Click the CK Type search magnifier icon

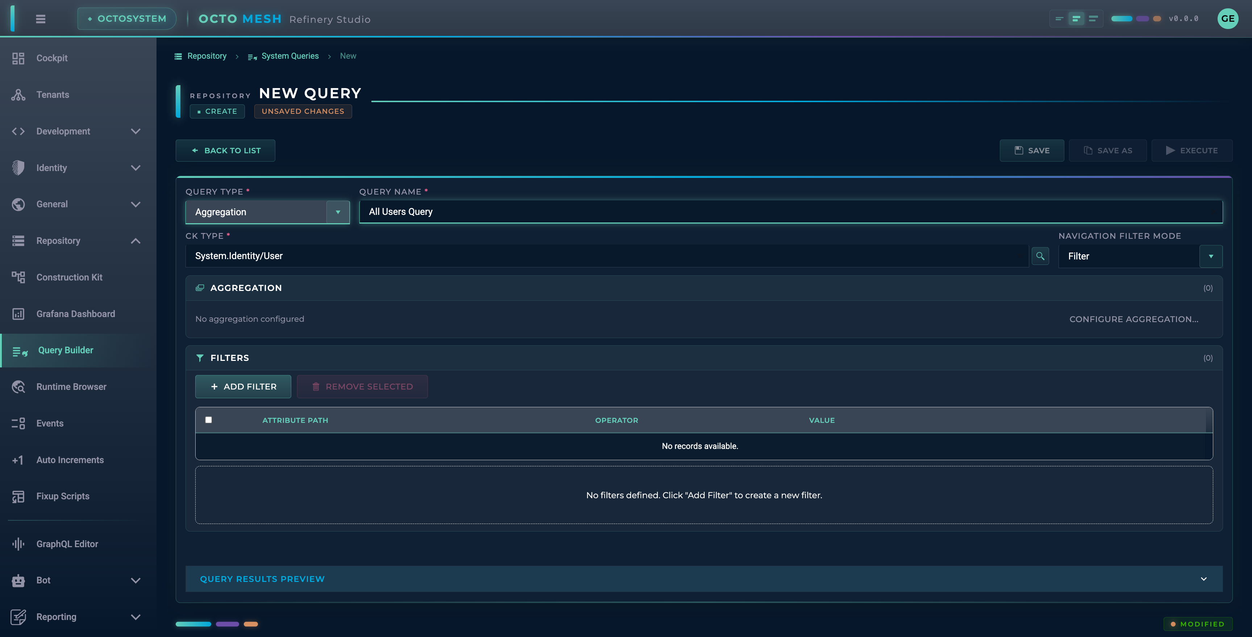[1040, 256]
